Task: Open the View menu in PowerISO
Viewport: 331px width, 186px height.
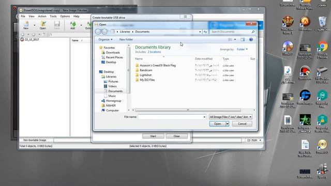Action: pos(32,16)
